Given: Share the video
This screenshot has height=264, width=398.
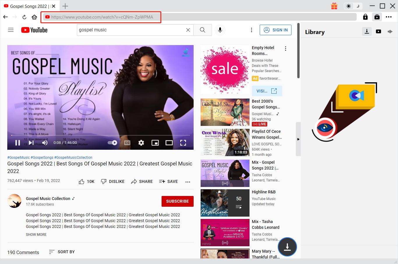Looking at the screenshot, I should 142,181.
